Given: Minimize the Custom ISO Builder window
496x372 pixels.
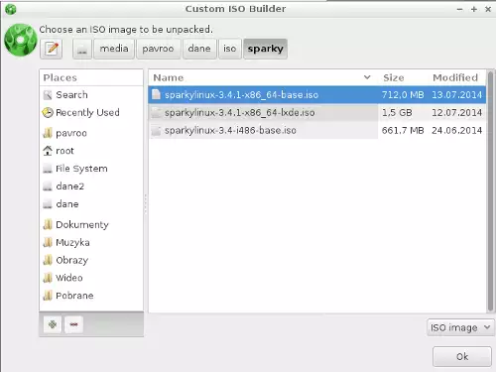Looking at the screenshot, I should click(459, 9).
